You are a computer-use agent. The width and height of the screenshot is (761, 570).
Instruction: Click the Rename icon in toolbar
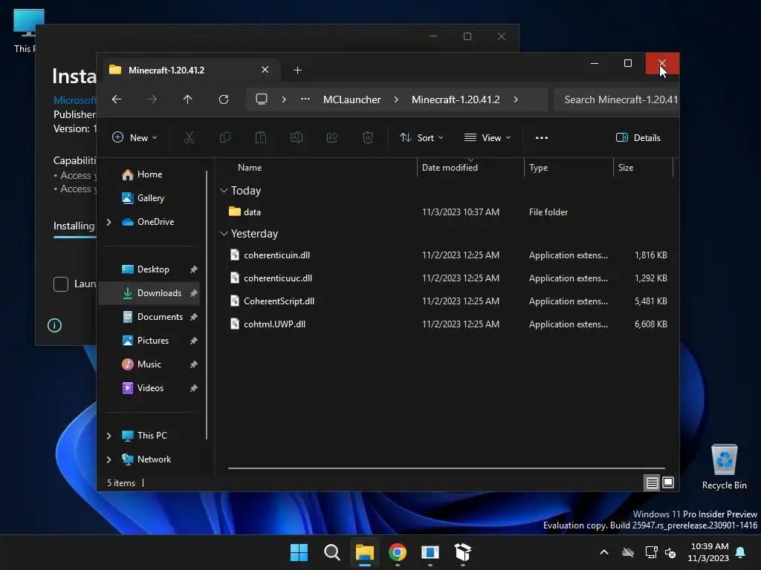point(297,137)
